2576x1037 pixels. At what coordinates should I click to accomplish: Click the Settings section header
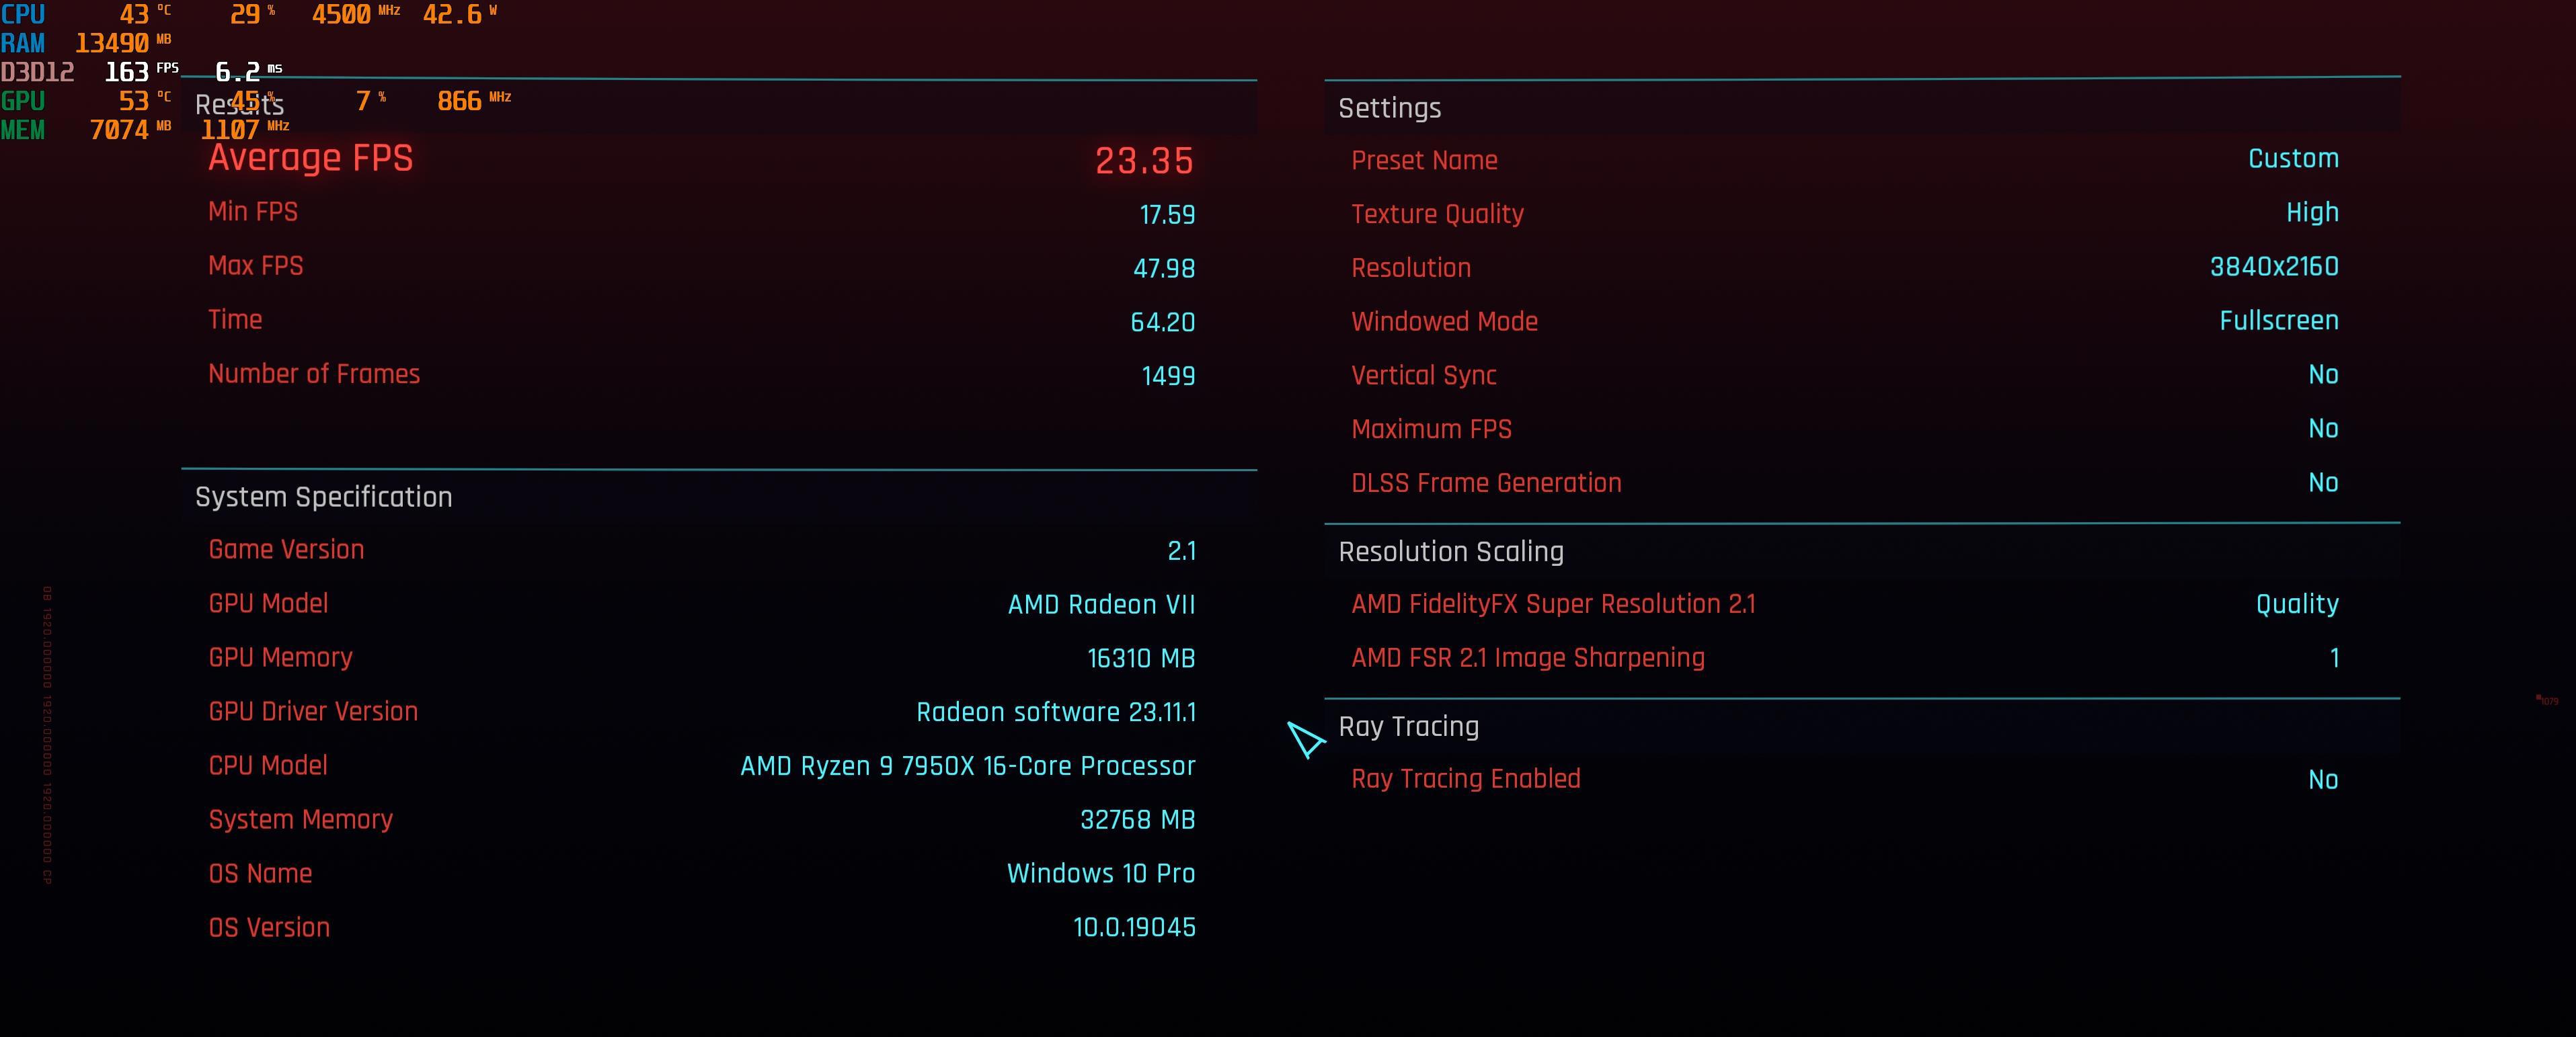pyautogui.click(x=1389, y=108)
